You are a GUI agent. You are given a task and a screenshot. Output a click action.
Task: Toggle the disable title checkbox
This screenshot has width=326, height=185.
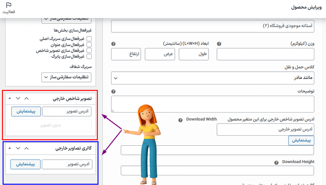89,45
